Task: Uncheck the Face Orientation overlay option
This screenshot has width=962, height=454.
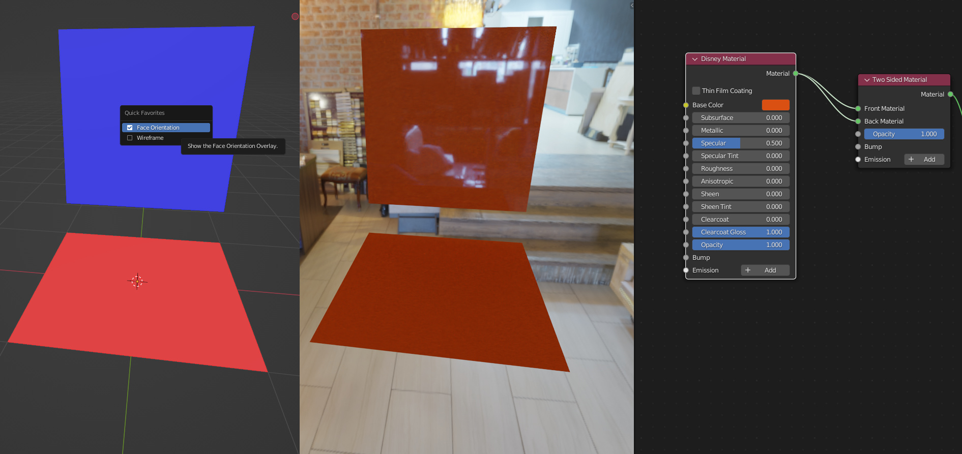Action: (x=130, y=128)
